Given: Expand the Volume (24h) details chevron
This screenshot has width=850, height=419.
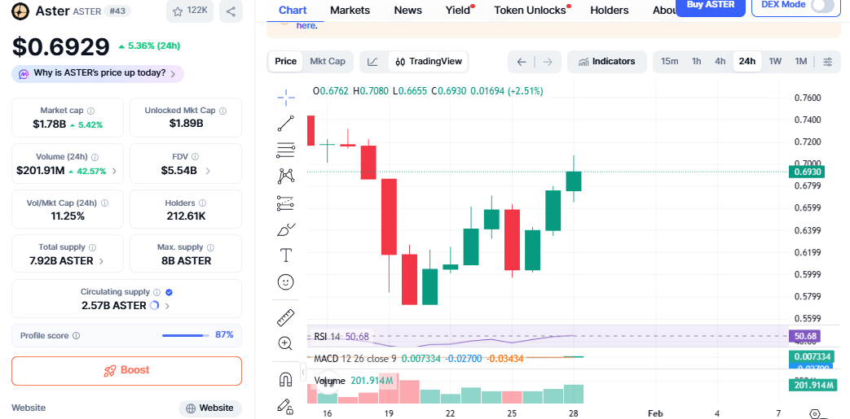Looking at the screenshot, I should [114, 172].
